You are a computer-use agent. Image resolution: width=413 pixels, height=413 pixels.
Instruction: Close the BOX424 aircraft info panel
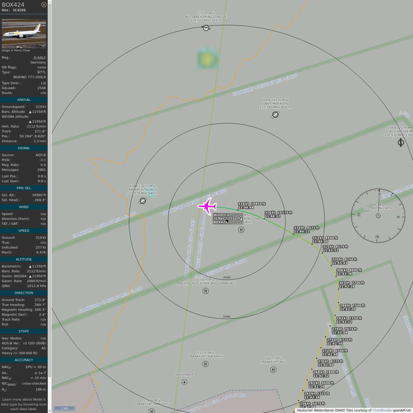[44, 5]
